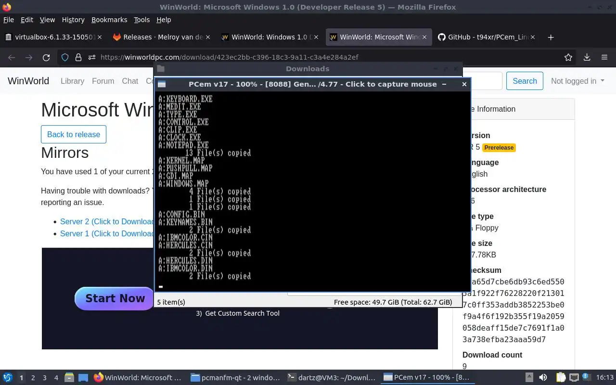Screen dimensions: 616x385
Task: Click the clipboard tray icon
Action: (560, 378)
